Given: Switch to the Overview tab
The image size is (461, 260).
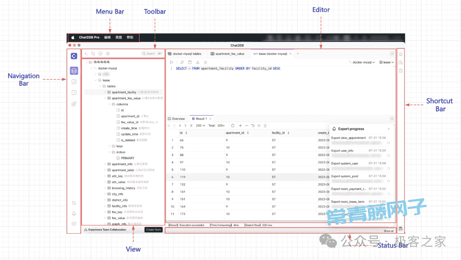Looking at the screenshot, I should [x=176, y=119].
